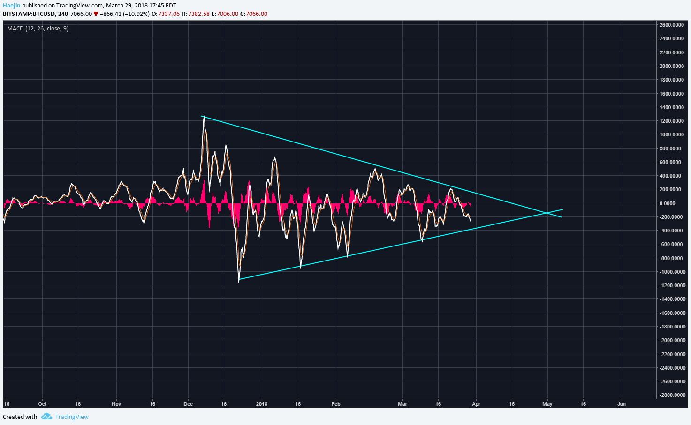Image resolution: width=691 pixels, height=425 pixels.
Task: Open the Haejin author link
Action: click(12, 6)
